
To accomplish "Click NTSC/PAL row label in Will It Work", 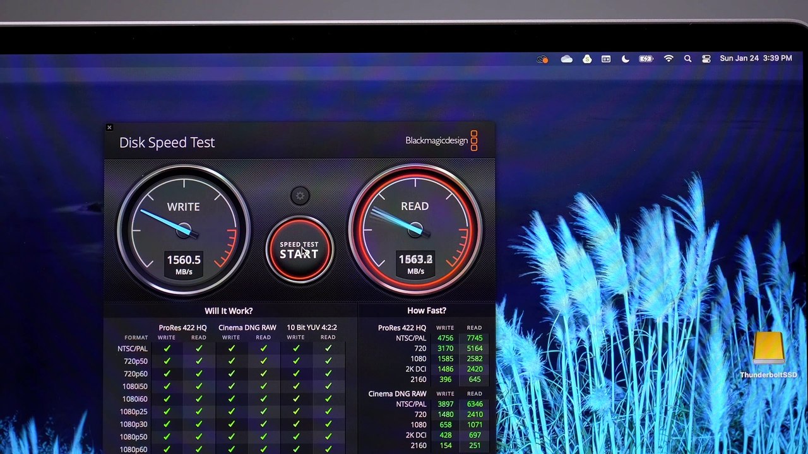I will click(x=133, y=349).
